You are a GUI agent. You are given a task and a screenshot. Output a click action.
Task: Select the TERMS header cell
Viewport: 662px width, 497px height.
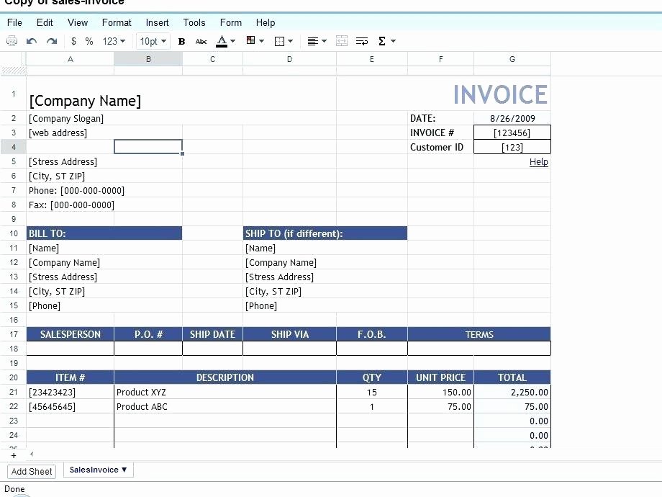pyautogui.click(x=479, y=334)
